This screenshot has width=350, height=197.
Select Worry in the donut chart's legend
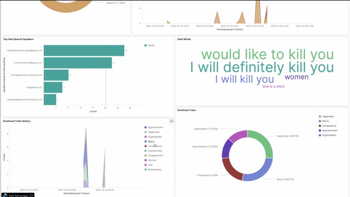(324, 121)
